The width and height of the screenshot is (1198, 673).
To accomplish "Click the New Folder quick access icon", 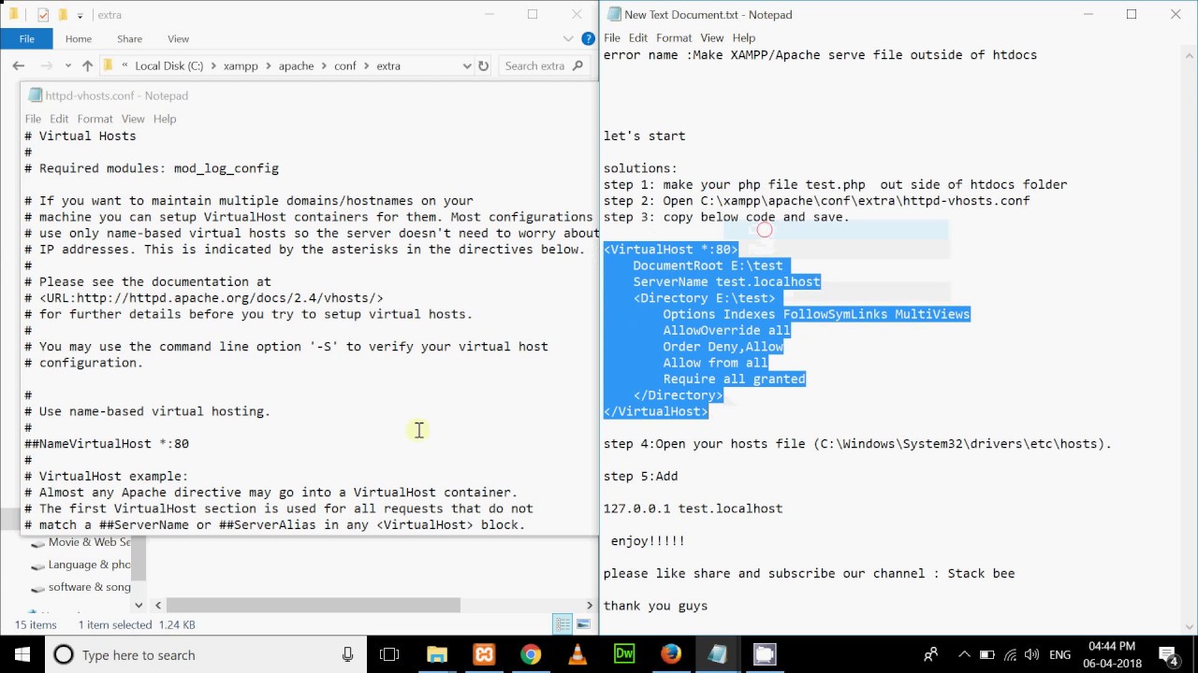I will [63, 15].
